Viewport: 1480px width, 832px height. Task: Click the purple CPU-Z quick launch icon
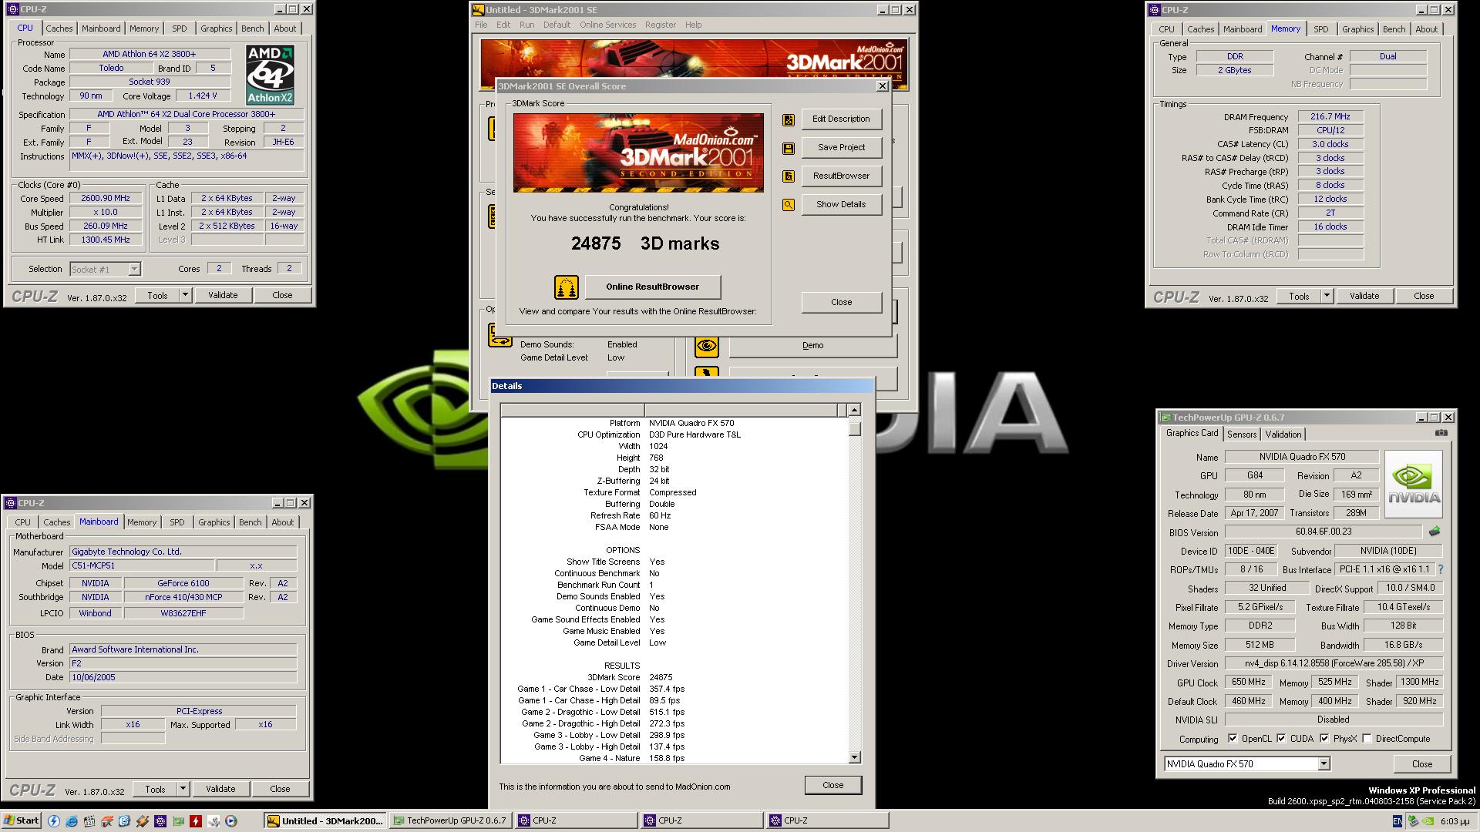[x=160, y=821]
